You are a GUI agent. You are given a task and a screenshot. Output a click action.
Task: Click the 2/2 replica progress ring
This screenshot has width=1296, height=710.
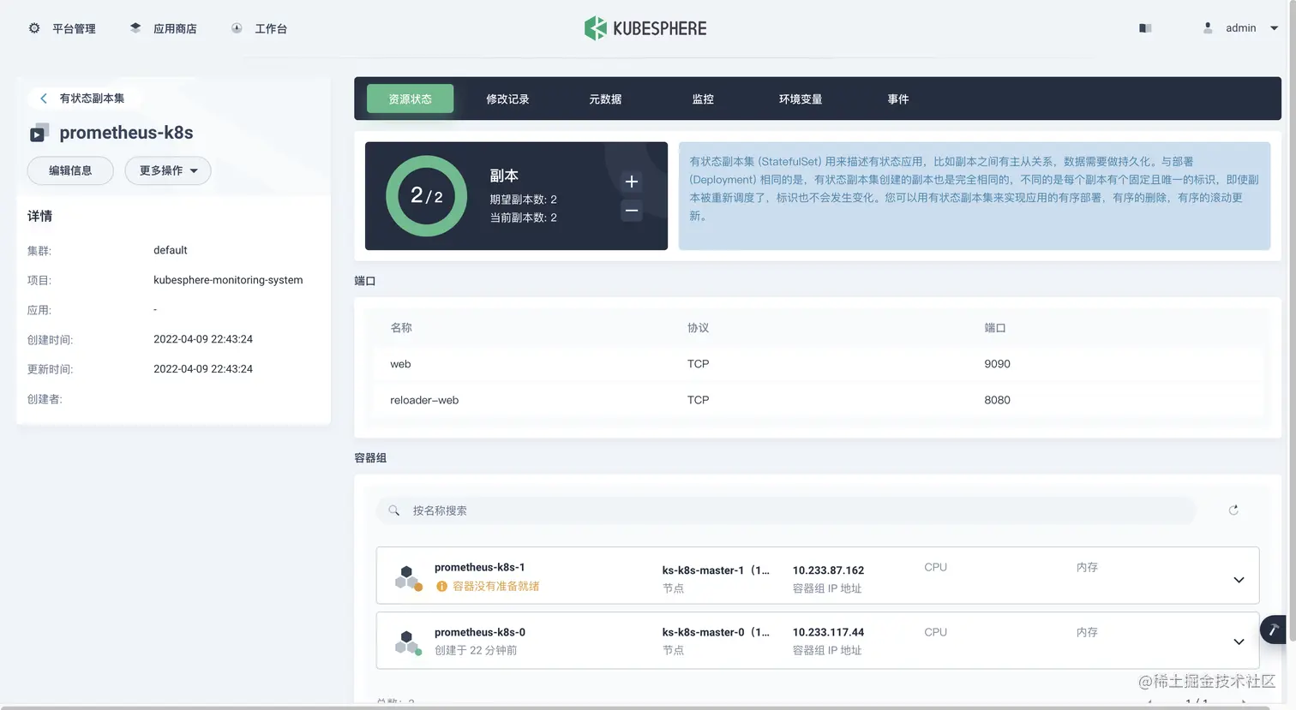427,196
